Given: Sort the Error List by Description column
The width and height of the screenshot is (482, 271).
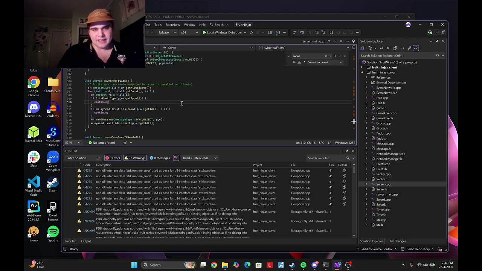Looking at the screenshot, I should pyautogui.click(x=104, y=165).
